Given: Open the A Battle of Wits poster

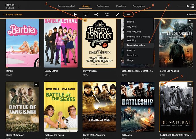Looking at the screenshot, I should click(x=99, y=107).
